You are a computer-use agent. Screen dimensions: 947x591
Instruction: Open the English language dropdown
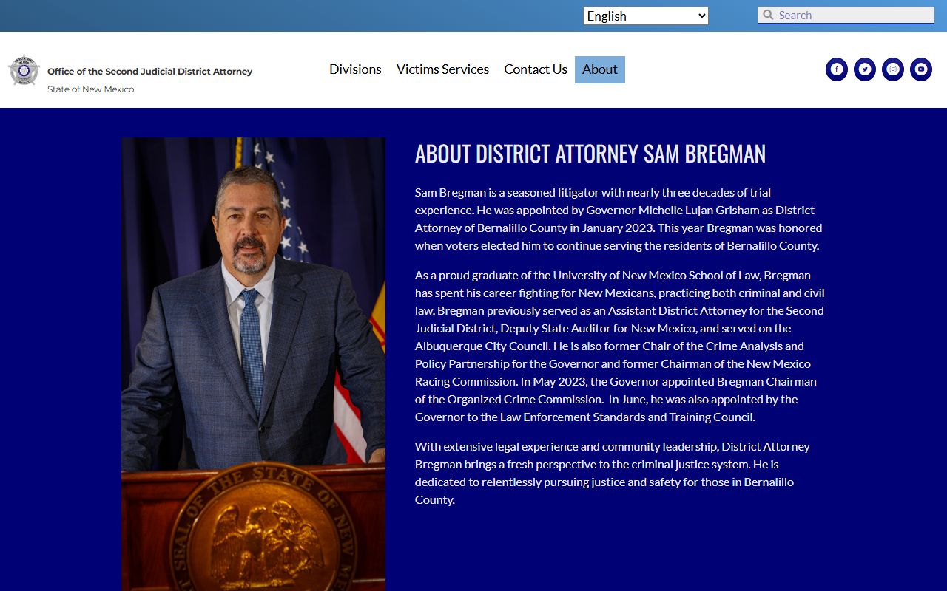click(646, 16)
